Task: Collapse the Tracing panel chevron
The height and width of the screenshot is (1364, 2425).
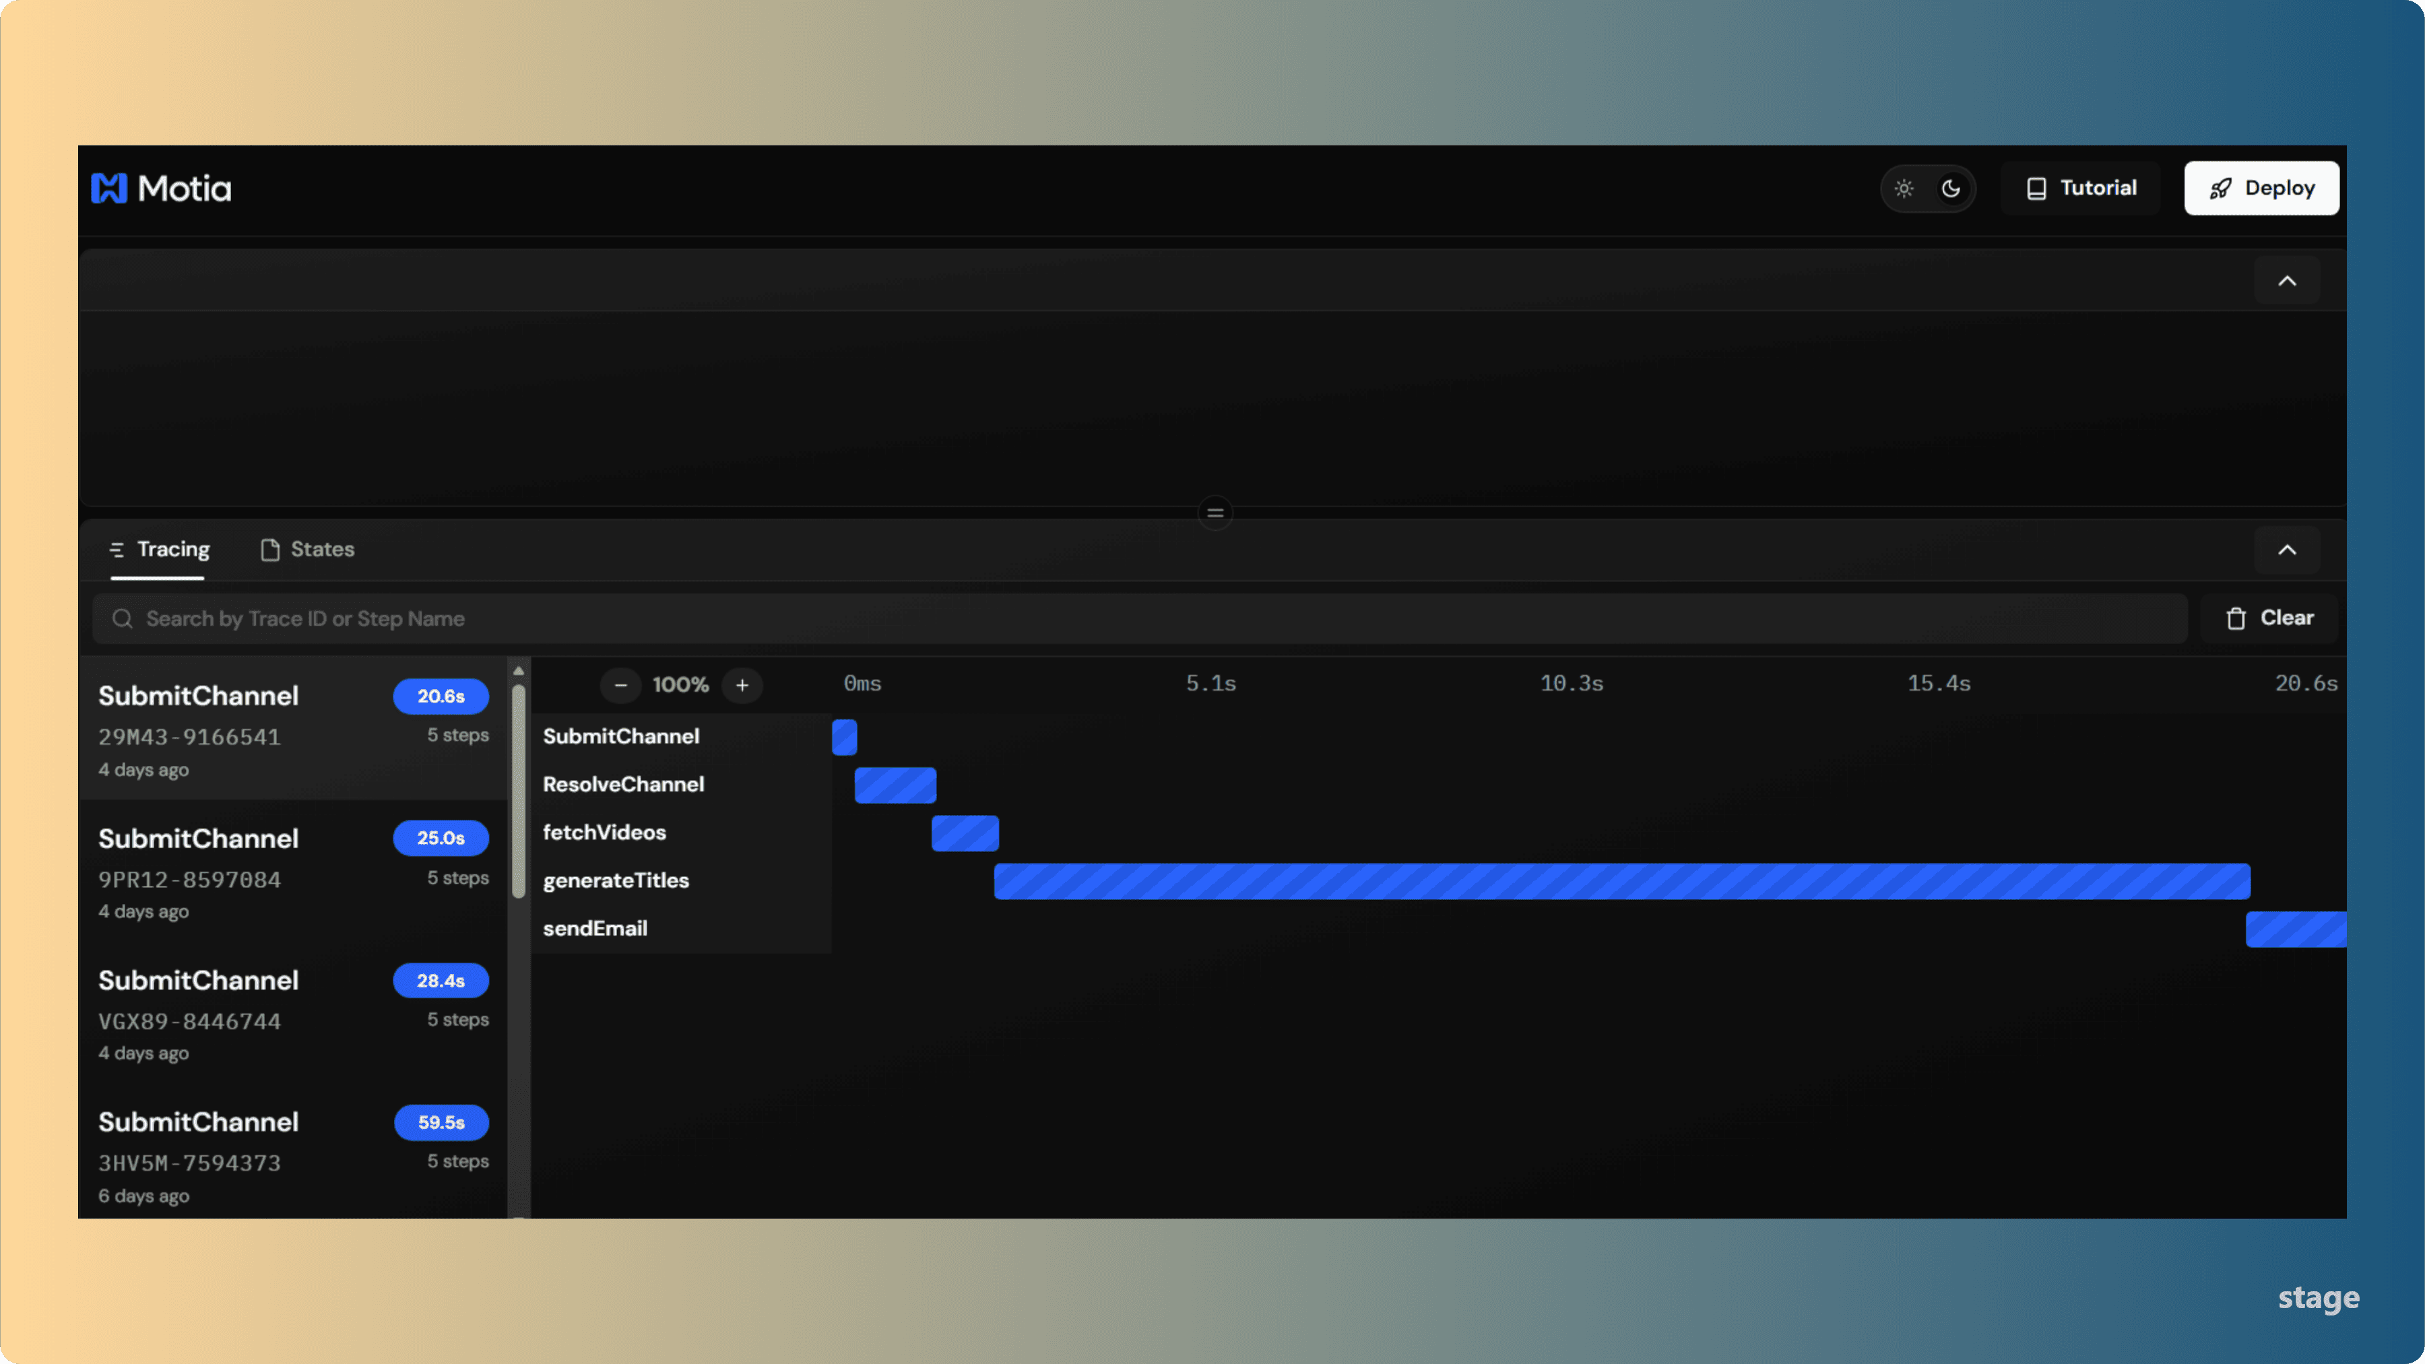Action: [2287, 550]
